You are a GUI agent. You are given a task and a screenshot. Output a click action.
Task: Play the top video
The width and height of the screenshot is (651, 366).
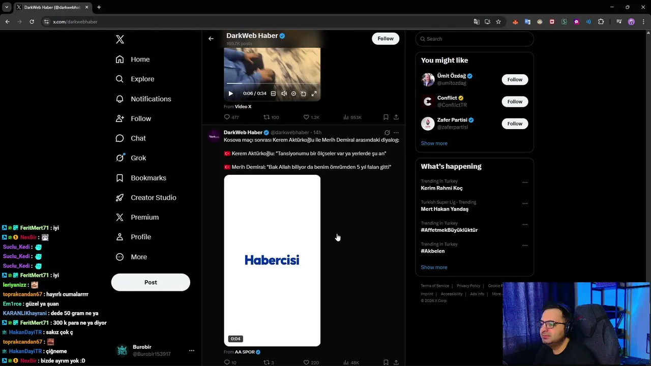[x=230, y=94]
